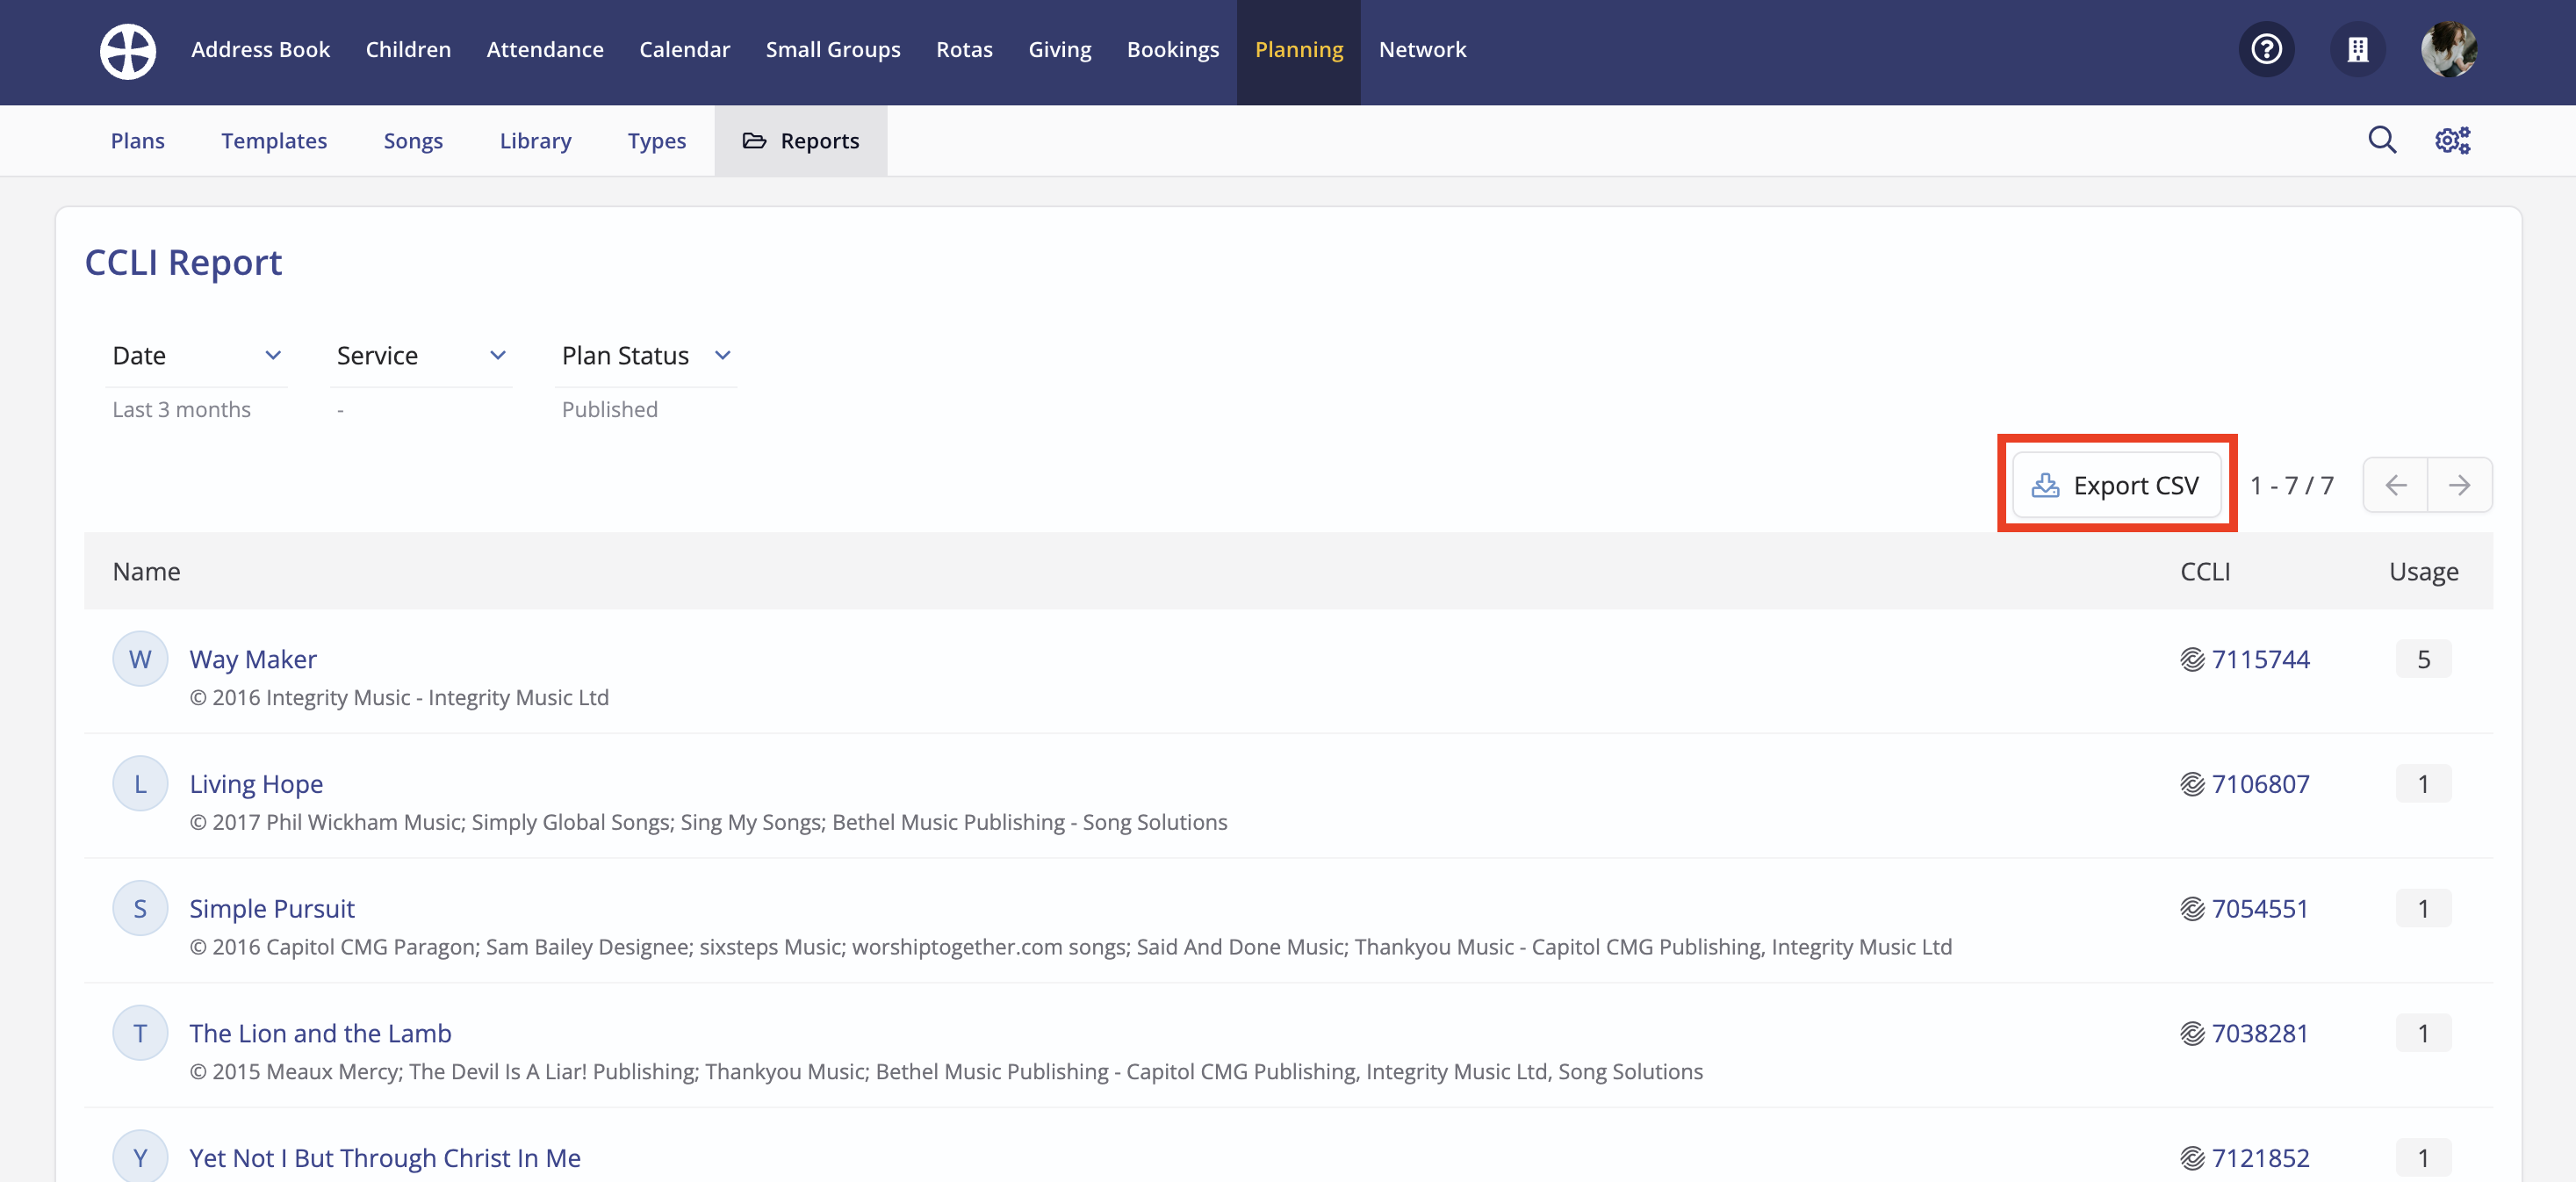Open CCLI number 7054551 link
2576x1182 pixels.
click(x=2260, y=908)
